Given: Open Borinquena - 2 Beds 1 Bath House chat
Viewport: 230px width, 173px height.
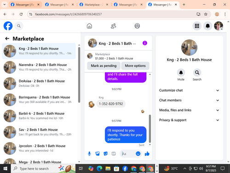Looking at the screenshot, I should 39,100.
